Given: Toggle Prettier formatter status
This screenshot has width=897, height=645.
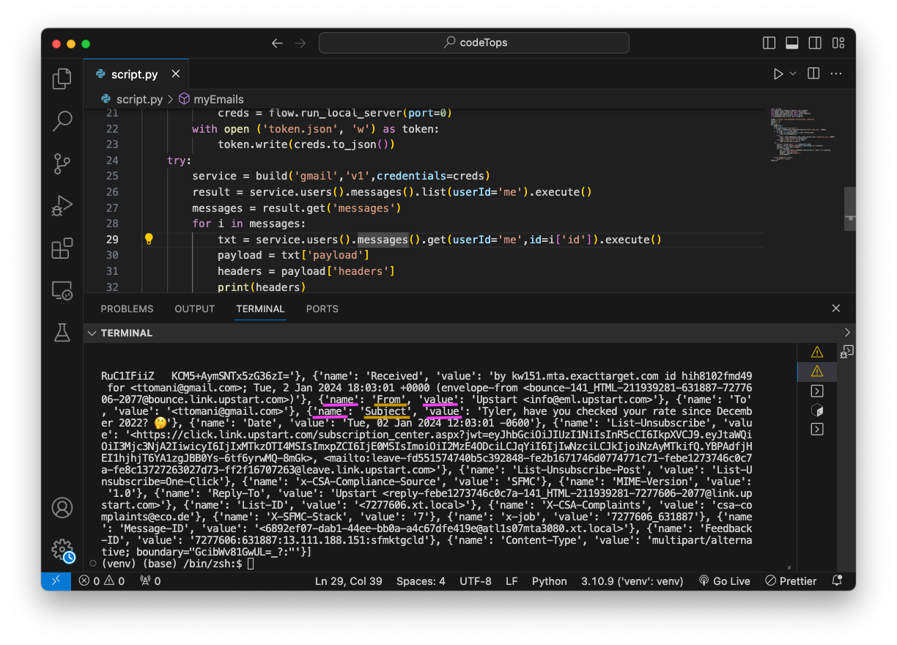Looking at the screenshot, I should point(791,581).
